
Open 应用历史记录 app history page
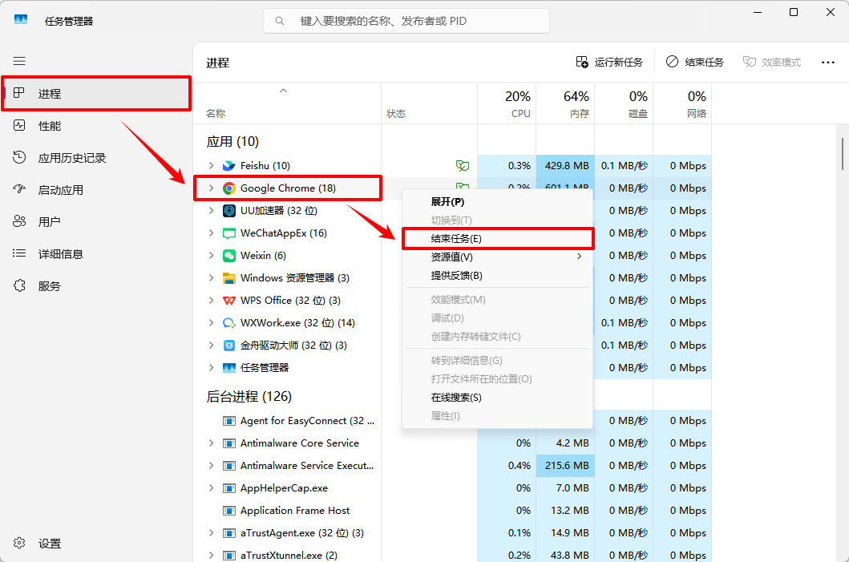[x=96, y=158]
